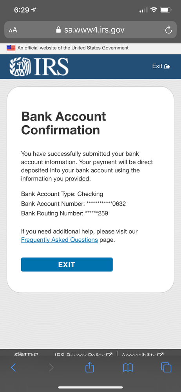Click the IRS logo in header
The height and width of the screenshot is (392, 181).
pos(39,67)
